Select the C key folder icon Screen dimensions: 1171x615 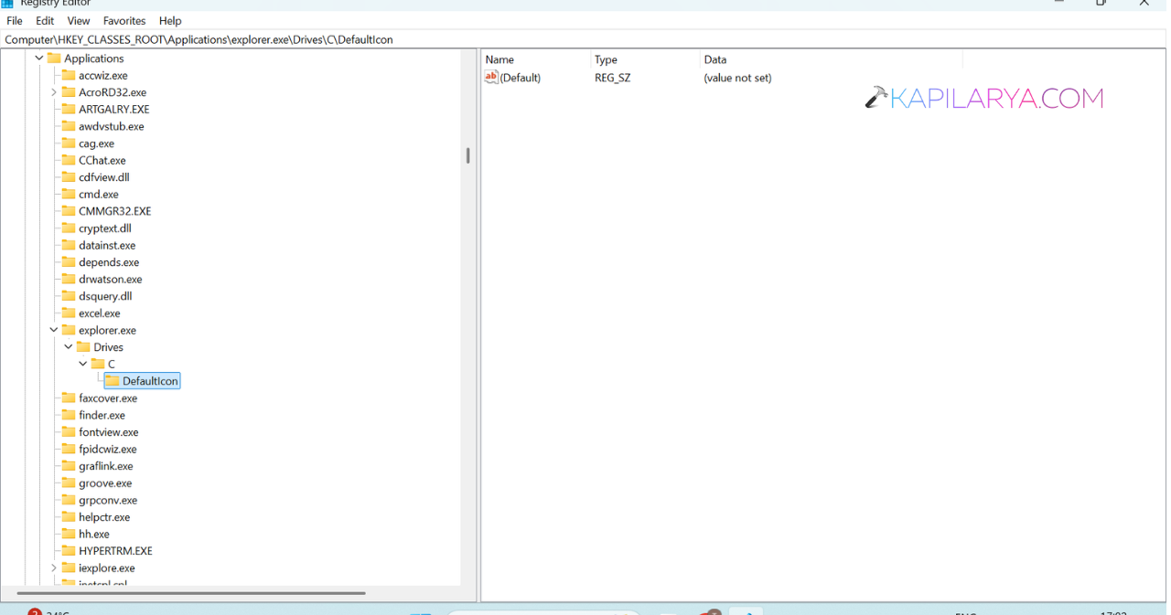[x=98, y=364]
